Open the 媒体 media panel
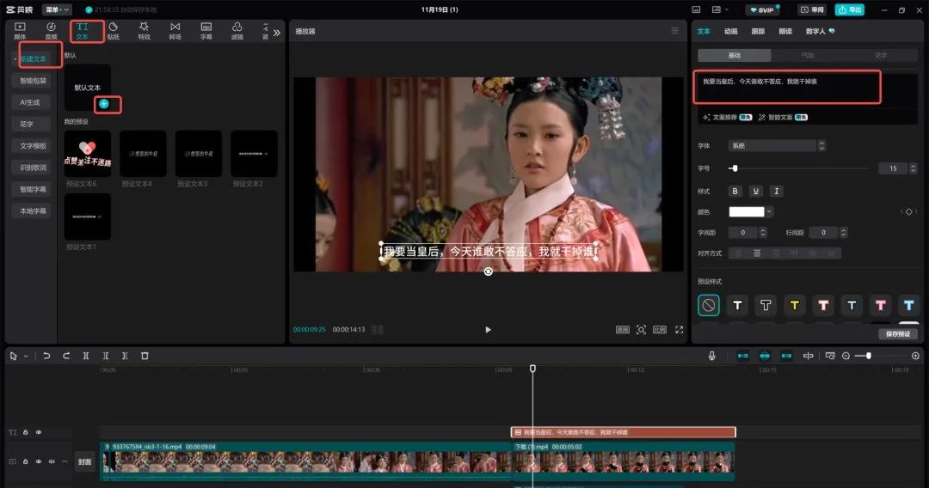 (20, 31)
